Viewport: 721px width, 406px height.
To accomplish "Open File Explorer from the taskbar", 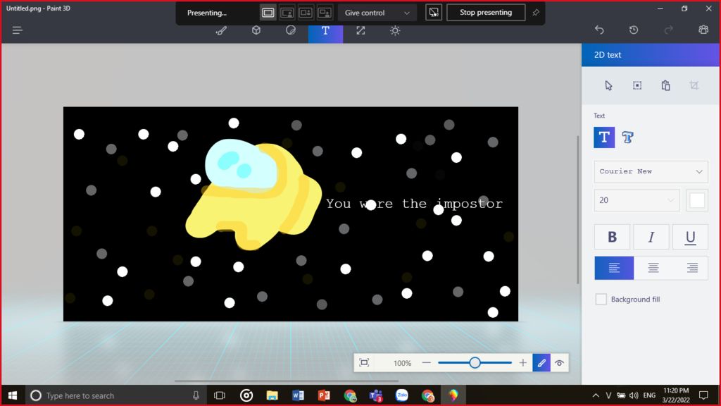I will click(272, 395).
